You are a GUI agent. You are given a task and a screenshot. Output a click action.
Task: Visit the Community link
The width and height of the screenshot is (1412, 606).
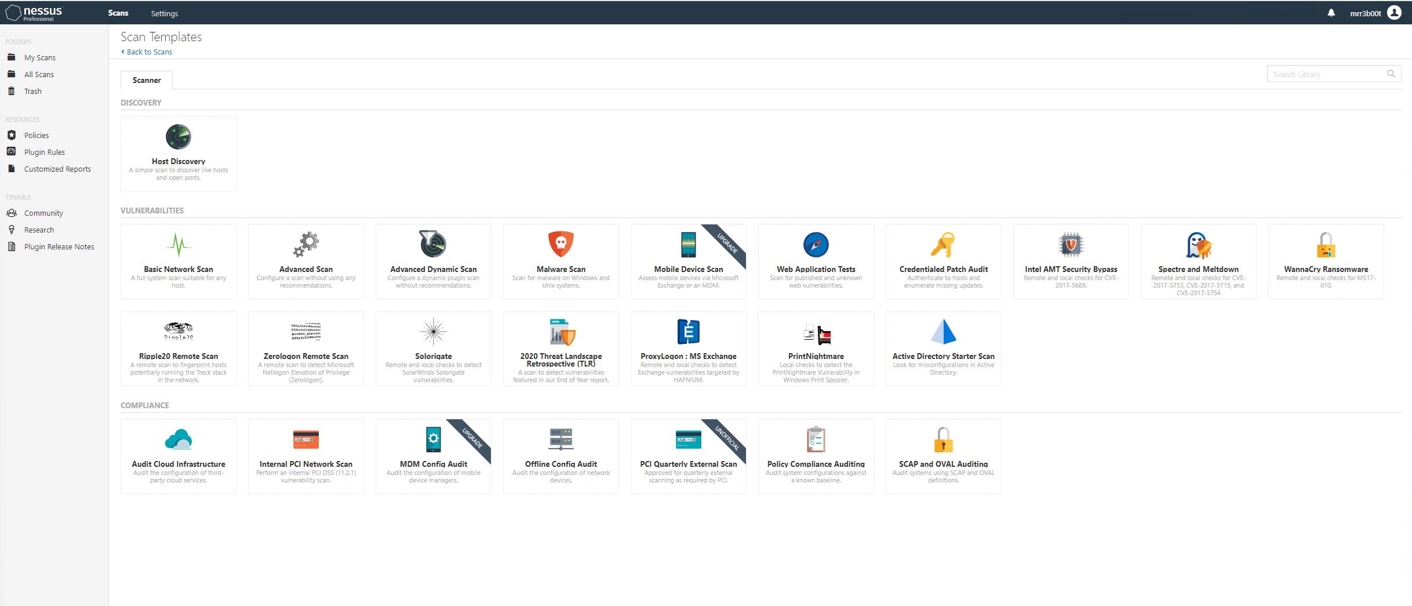point(43,213)
